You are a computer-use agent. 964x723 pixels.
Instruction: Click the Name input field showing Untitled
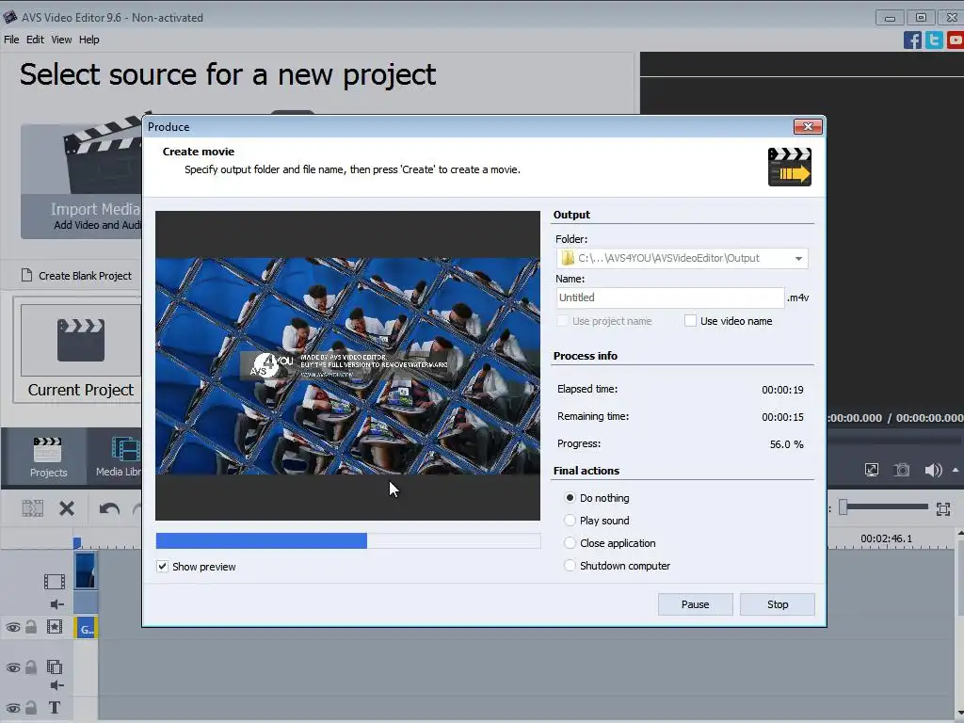tap(670, 297)
